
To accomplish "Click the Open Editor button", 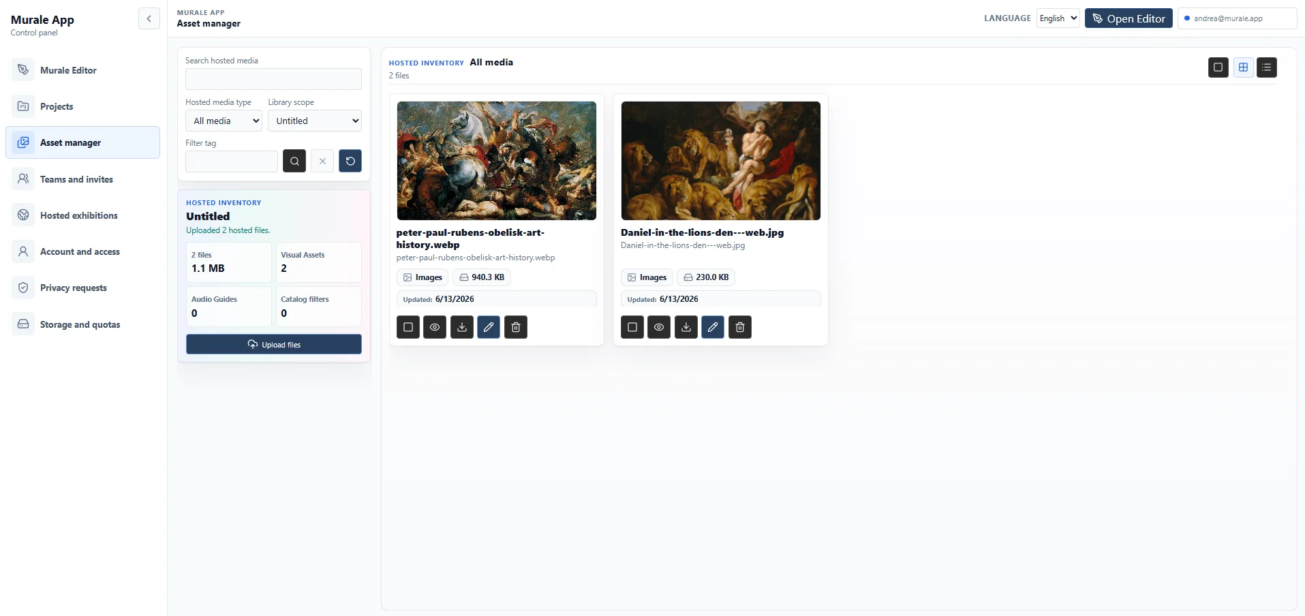I will tap(1129, 18).
